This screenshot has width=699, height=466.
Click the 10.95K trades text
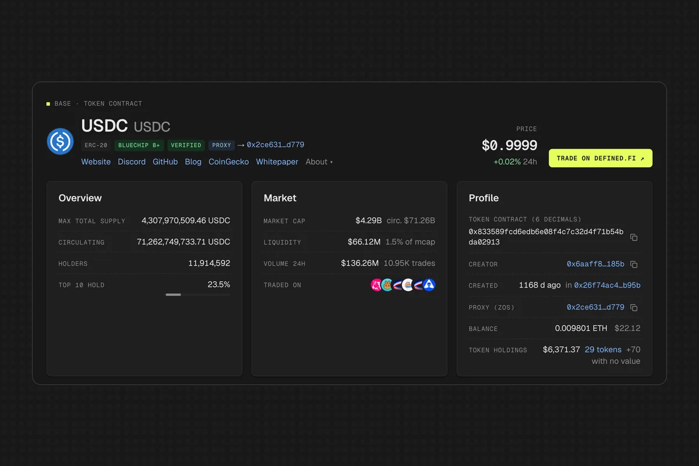[x=409, y=264]
